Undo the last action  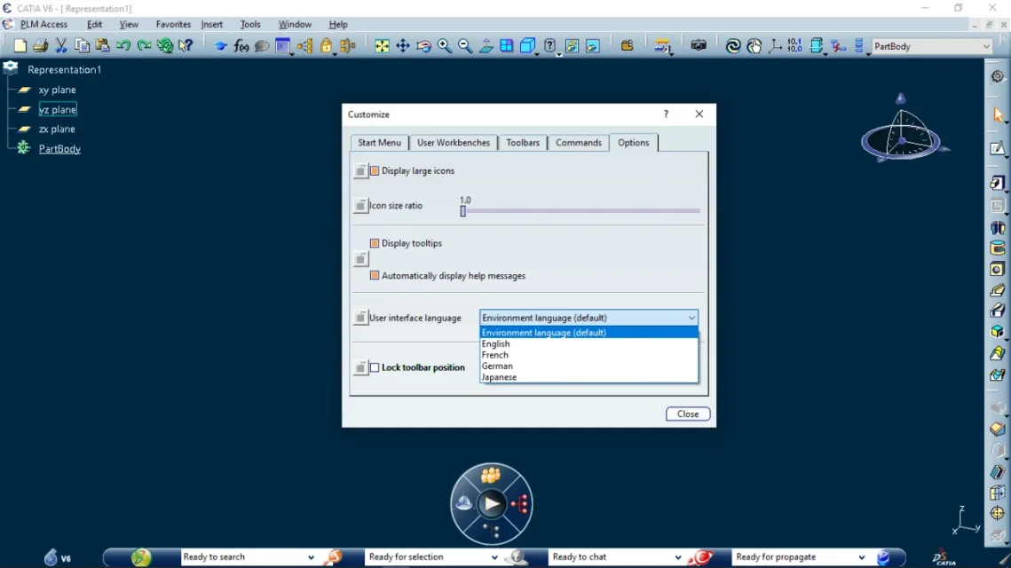[123, 46]
